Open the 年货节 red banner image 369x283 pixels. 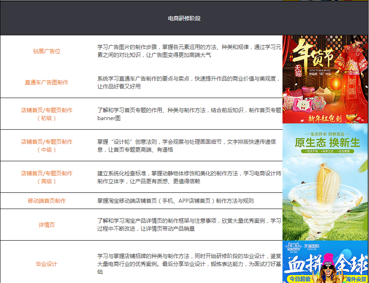pyautogui.click(x=325, y=79)
